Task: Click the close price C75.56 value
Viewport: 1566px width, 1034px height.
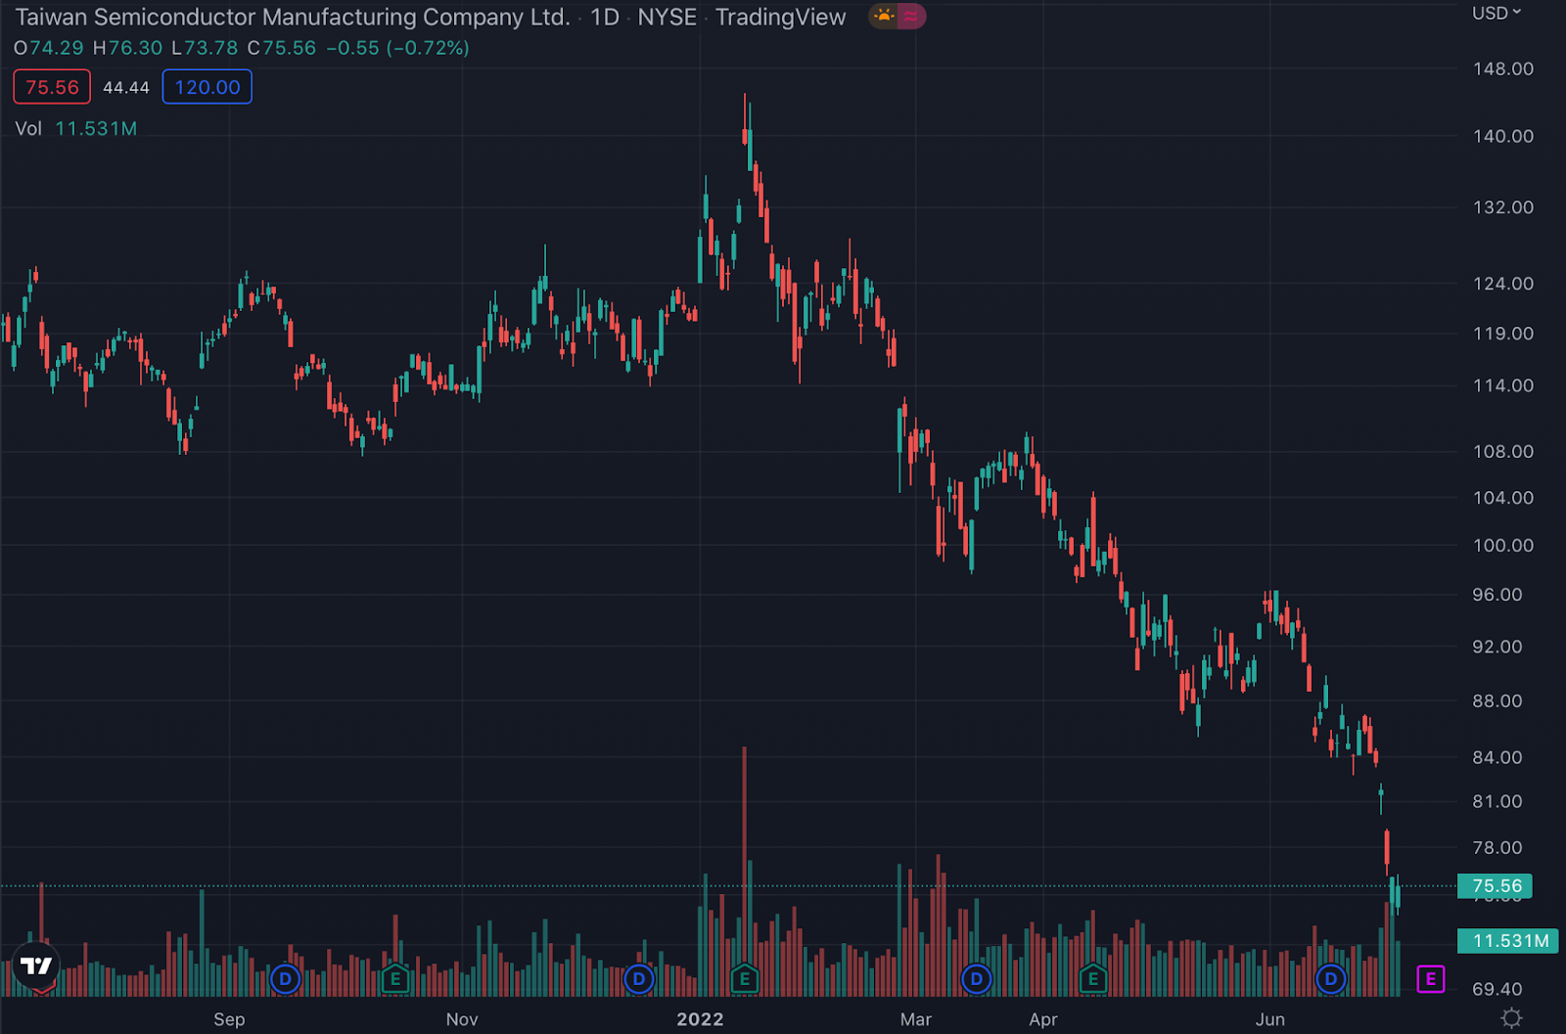Action: pyautogui.click(x=282, y=48)
